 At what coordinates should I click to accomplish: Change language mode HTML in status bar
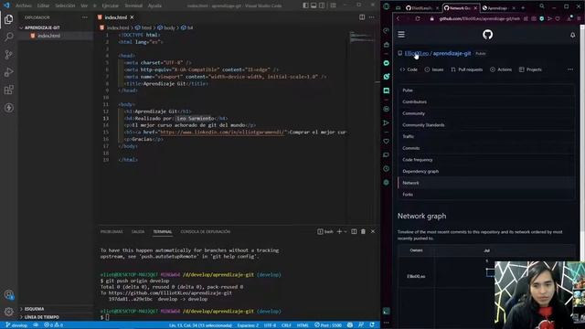303,325
